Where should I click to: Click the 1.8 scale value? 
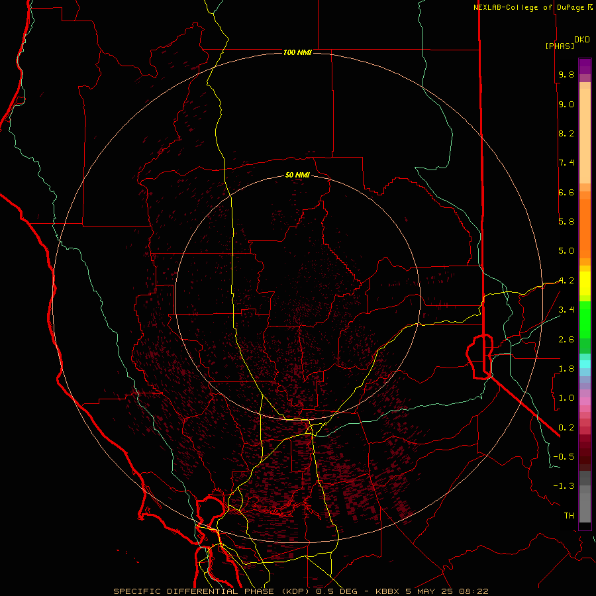pyautogui.click(x=566, y=369)
